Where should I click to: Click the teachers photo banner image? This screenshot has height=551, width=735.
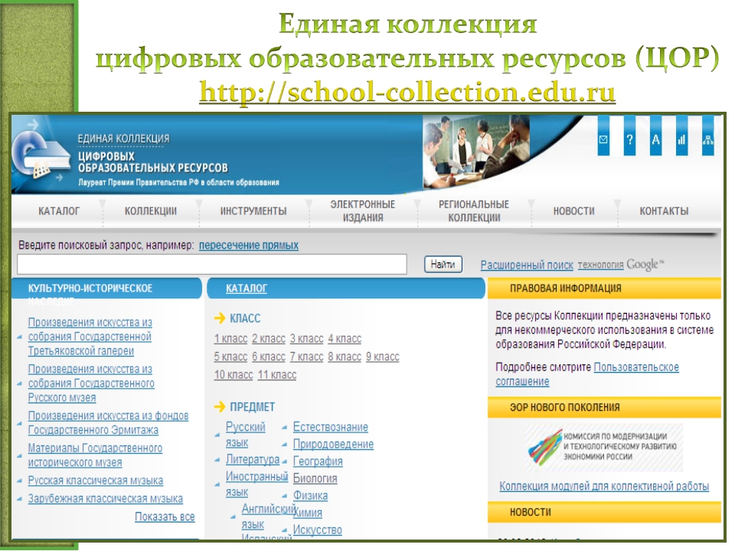pyautogui.click(x=476, y=152)
